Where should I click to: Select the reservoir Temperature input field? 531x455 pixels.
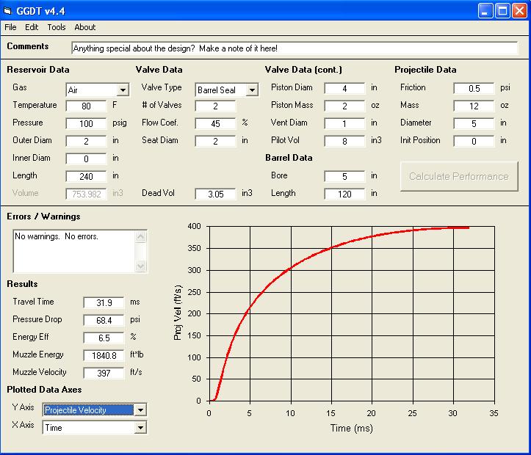click(x=86, y=106)
